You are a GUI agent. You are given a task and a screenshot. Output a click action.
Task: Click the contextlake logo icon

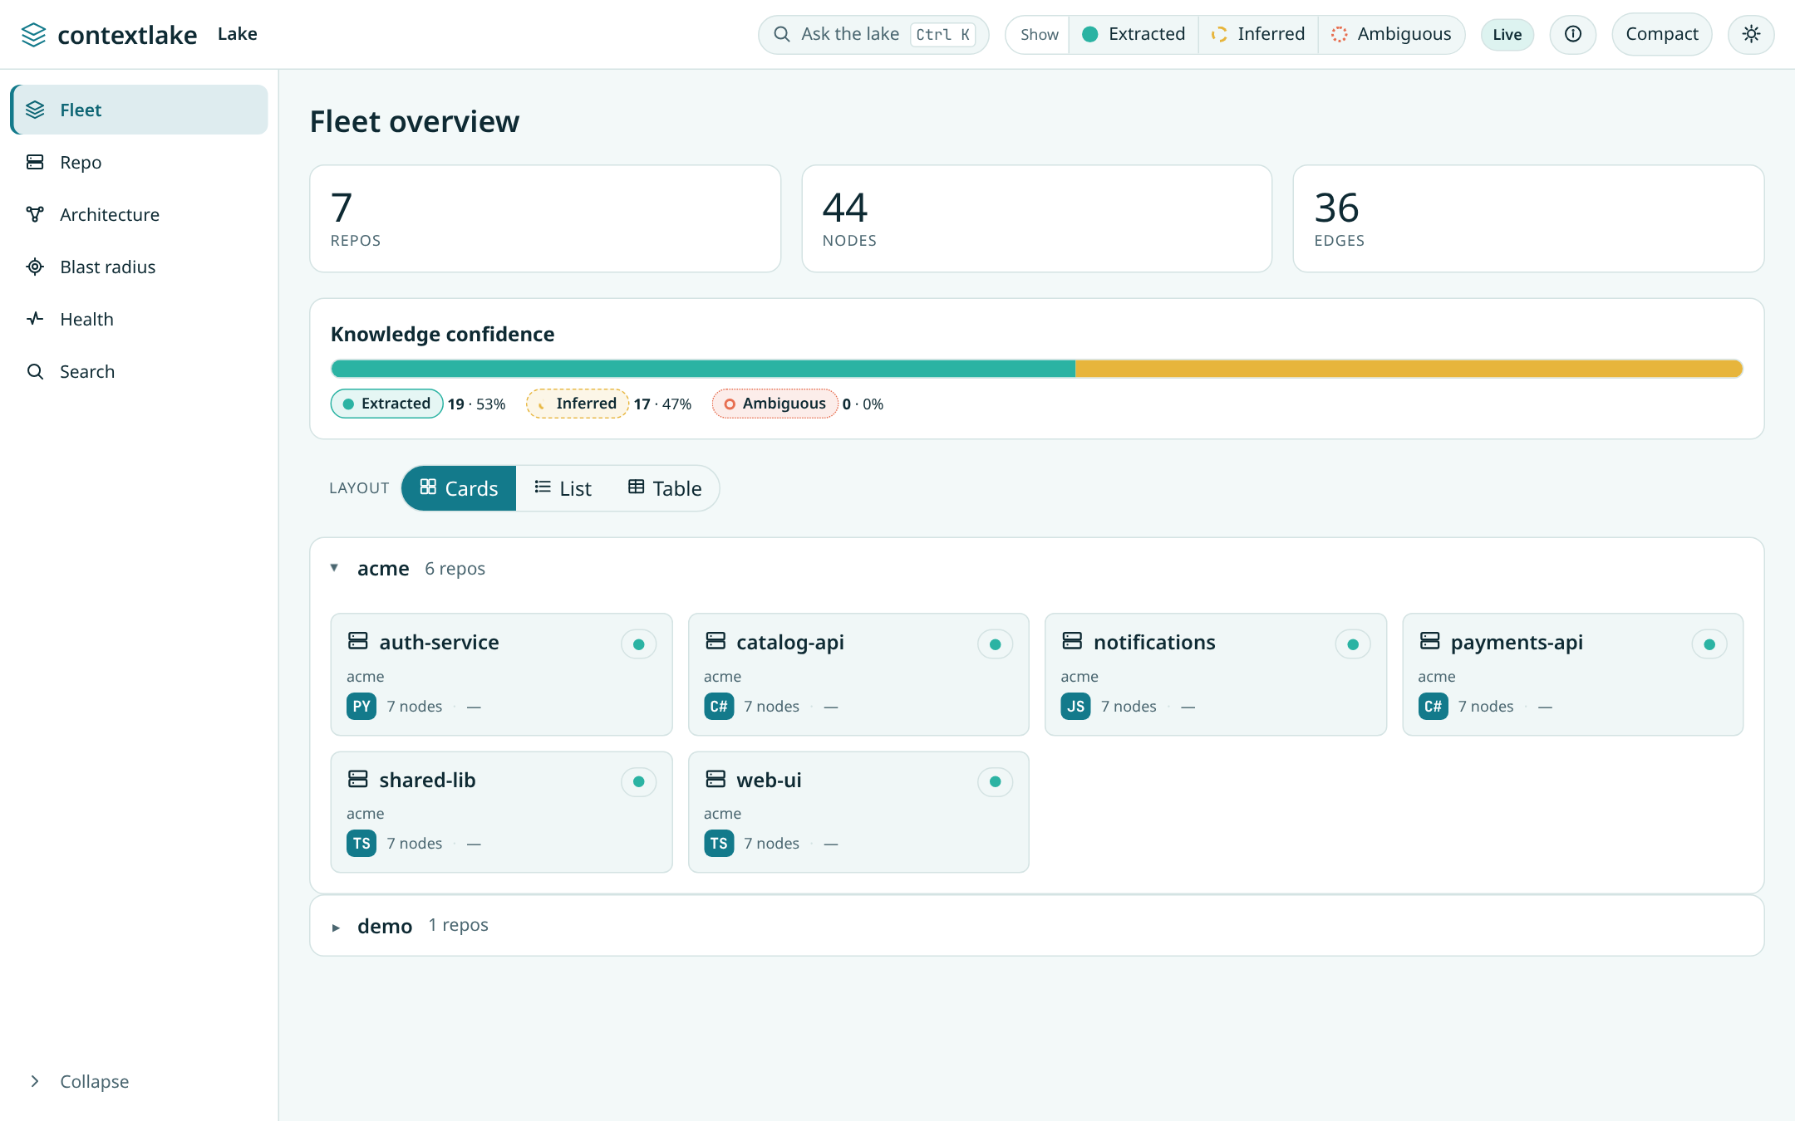[x=33, y=35]
